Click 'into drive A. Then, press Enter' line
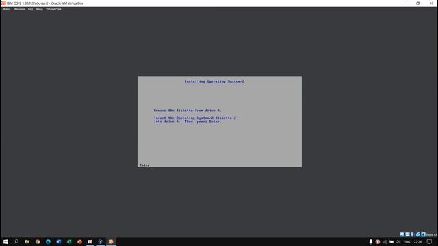Viewport: 438px width, 246px height. (188, 122)
